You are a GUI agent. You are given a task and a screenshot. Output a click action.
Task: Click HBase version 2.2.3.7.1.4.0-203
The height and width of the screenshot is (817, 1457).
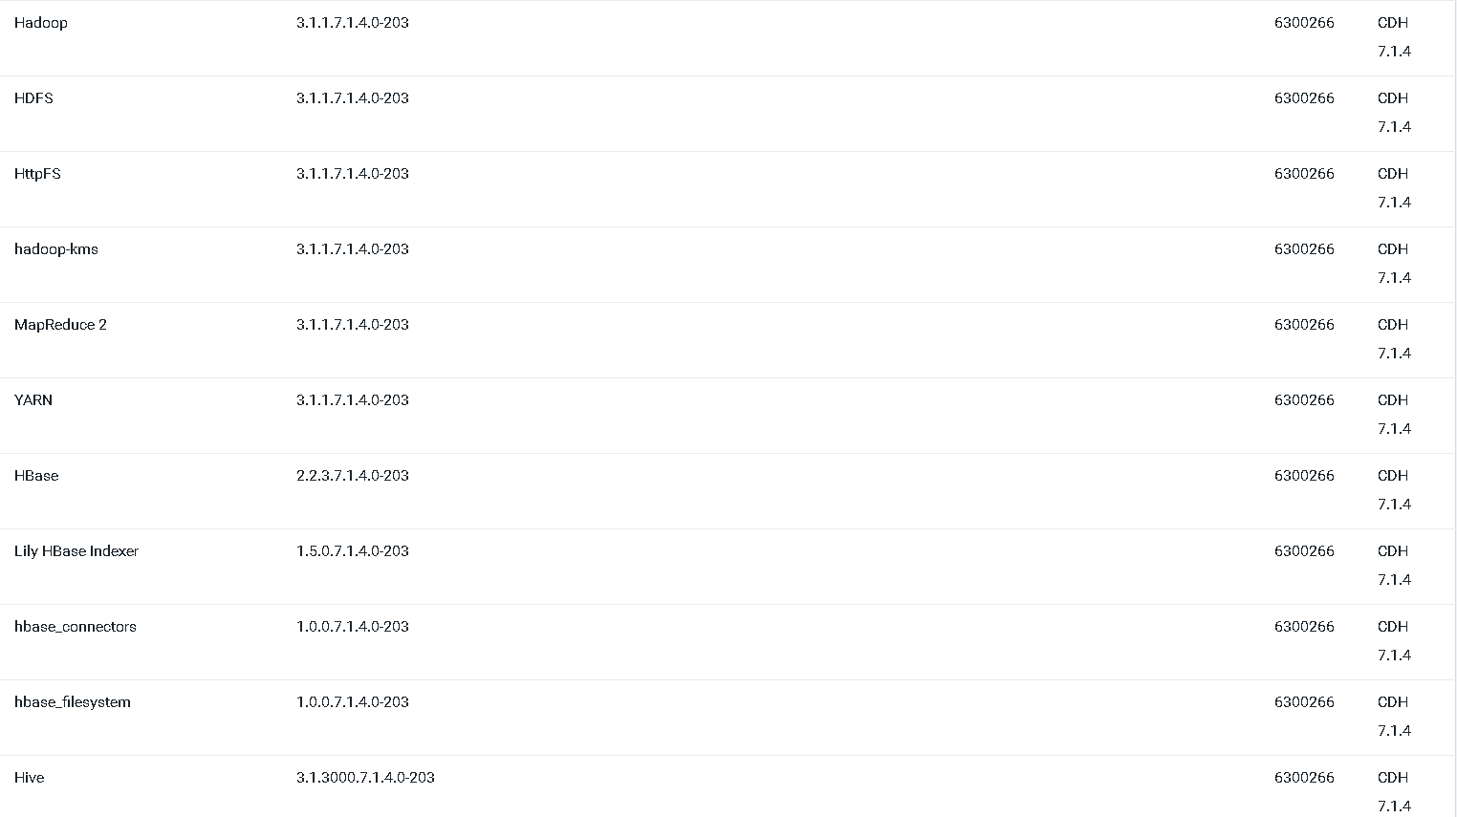click(353, 476)
